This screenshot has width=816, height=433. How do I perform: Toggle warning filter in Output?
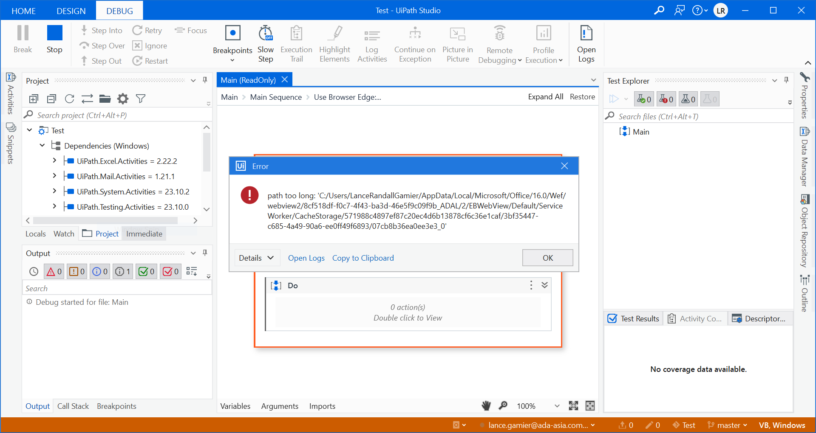pyautogui.click(x=77, y=271)
